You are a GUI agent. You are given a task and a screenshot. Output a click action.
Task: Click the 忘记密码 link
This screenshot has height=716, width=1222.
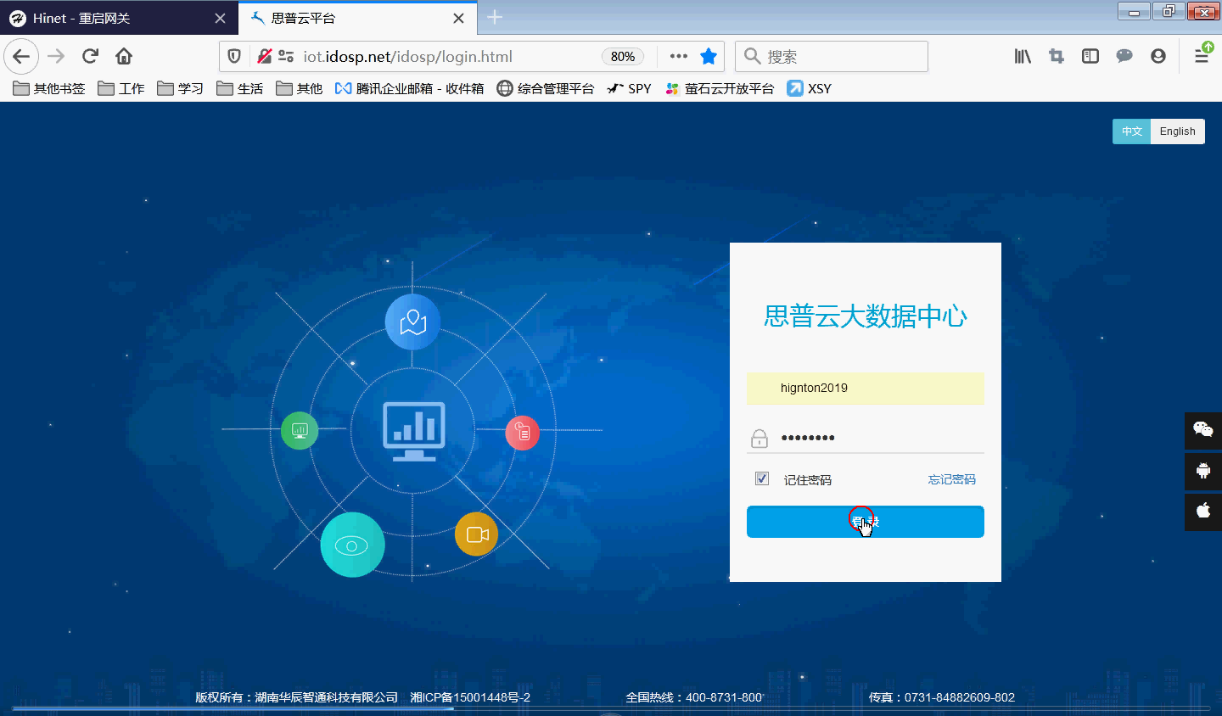pyautogui.click(x=951, y=479)
